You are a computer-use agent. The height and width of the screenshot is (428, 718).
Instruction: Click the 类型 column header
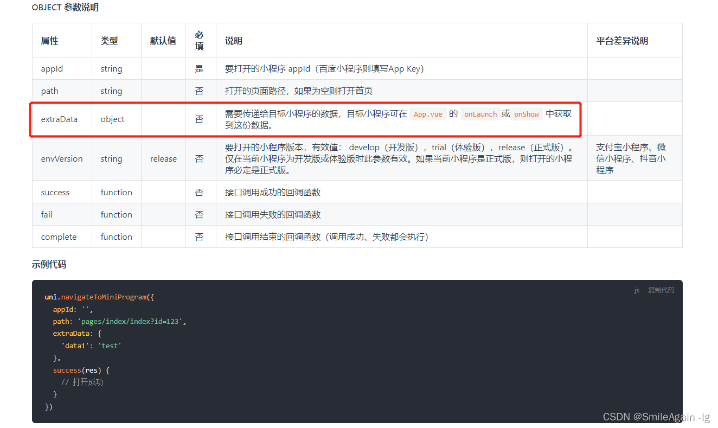click(x=117, y=41)
